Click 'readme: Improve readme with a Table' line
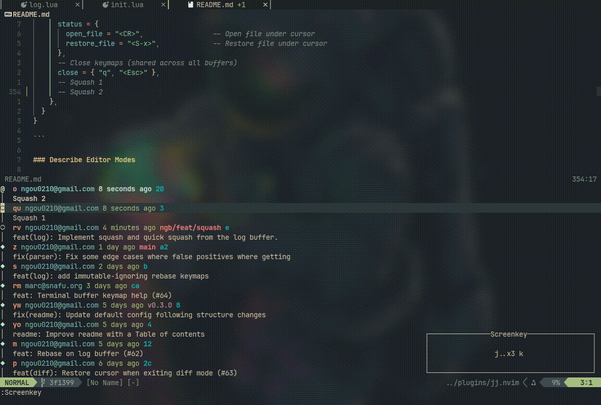 pyautogui.click(x=109, y=334)
